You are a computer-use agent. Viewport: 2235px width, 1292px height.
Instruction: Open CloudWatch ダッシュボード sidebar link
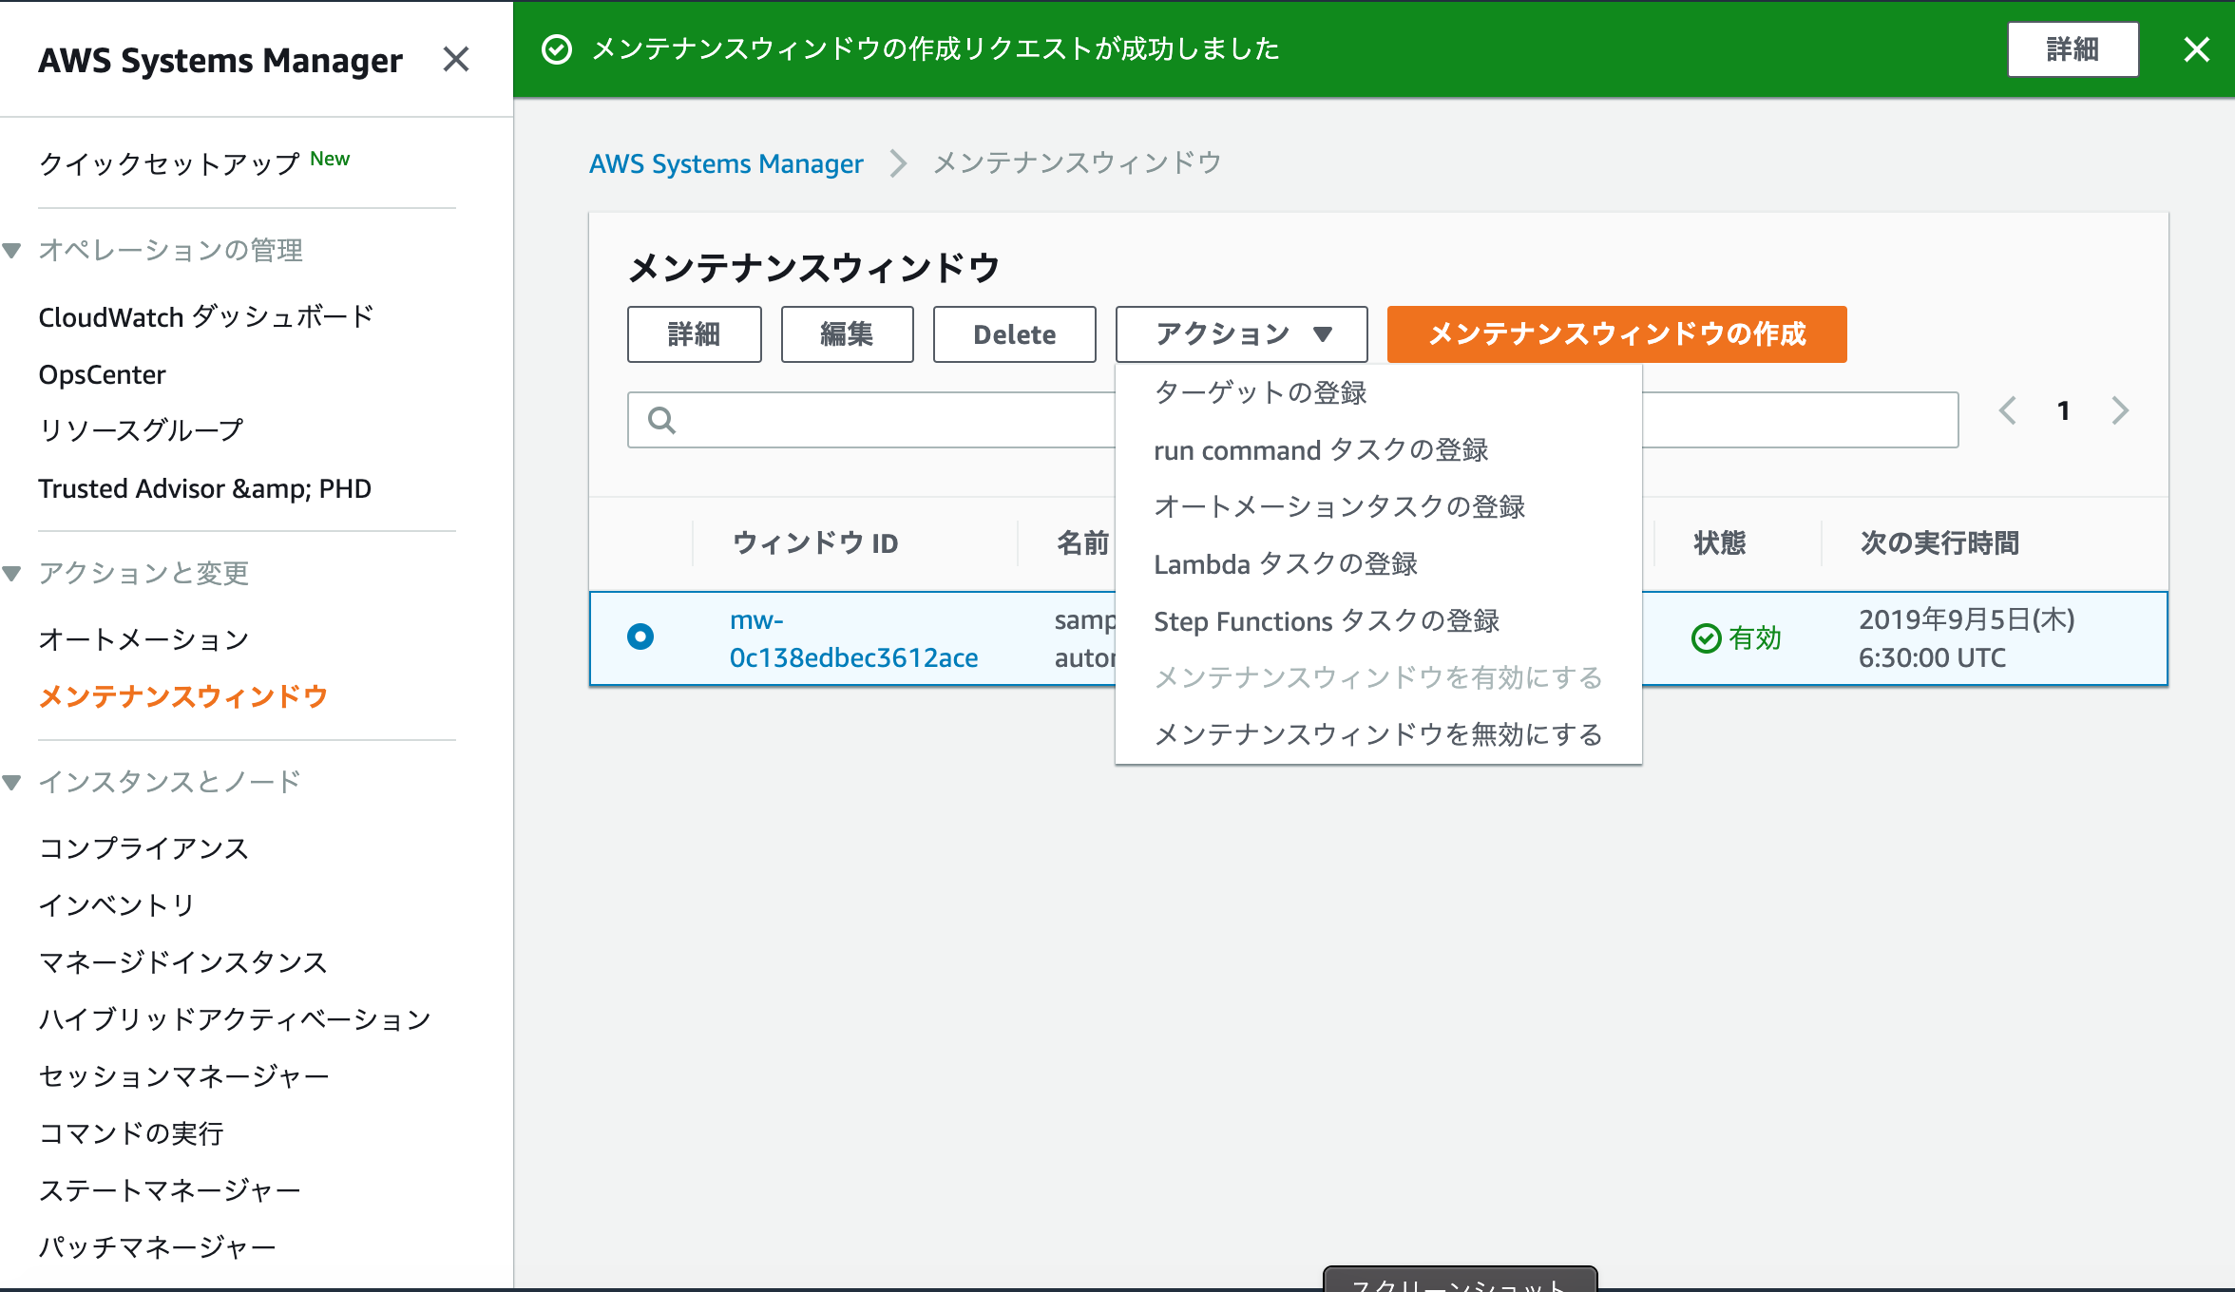click(x=206, y=317)
